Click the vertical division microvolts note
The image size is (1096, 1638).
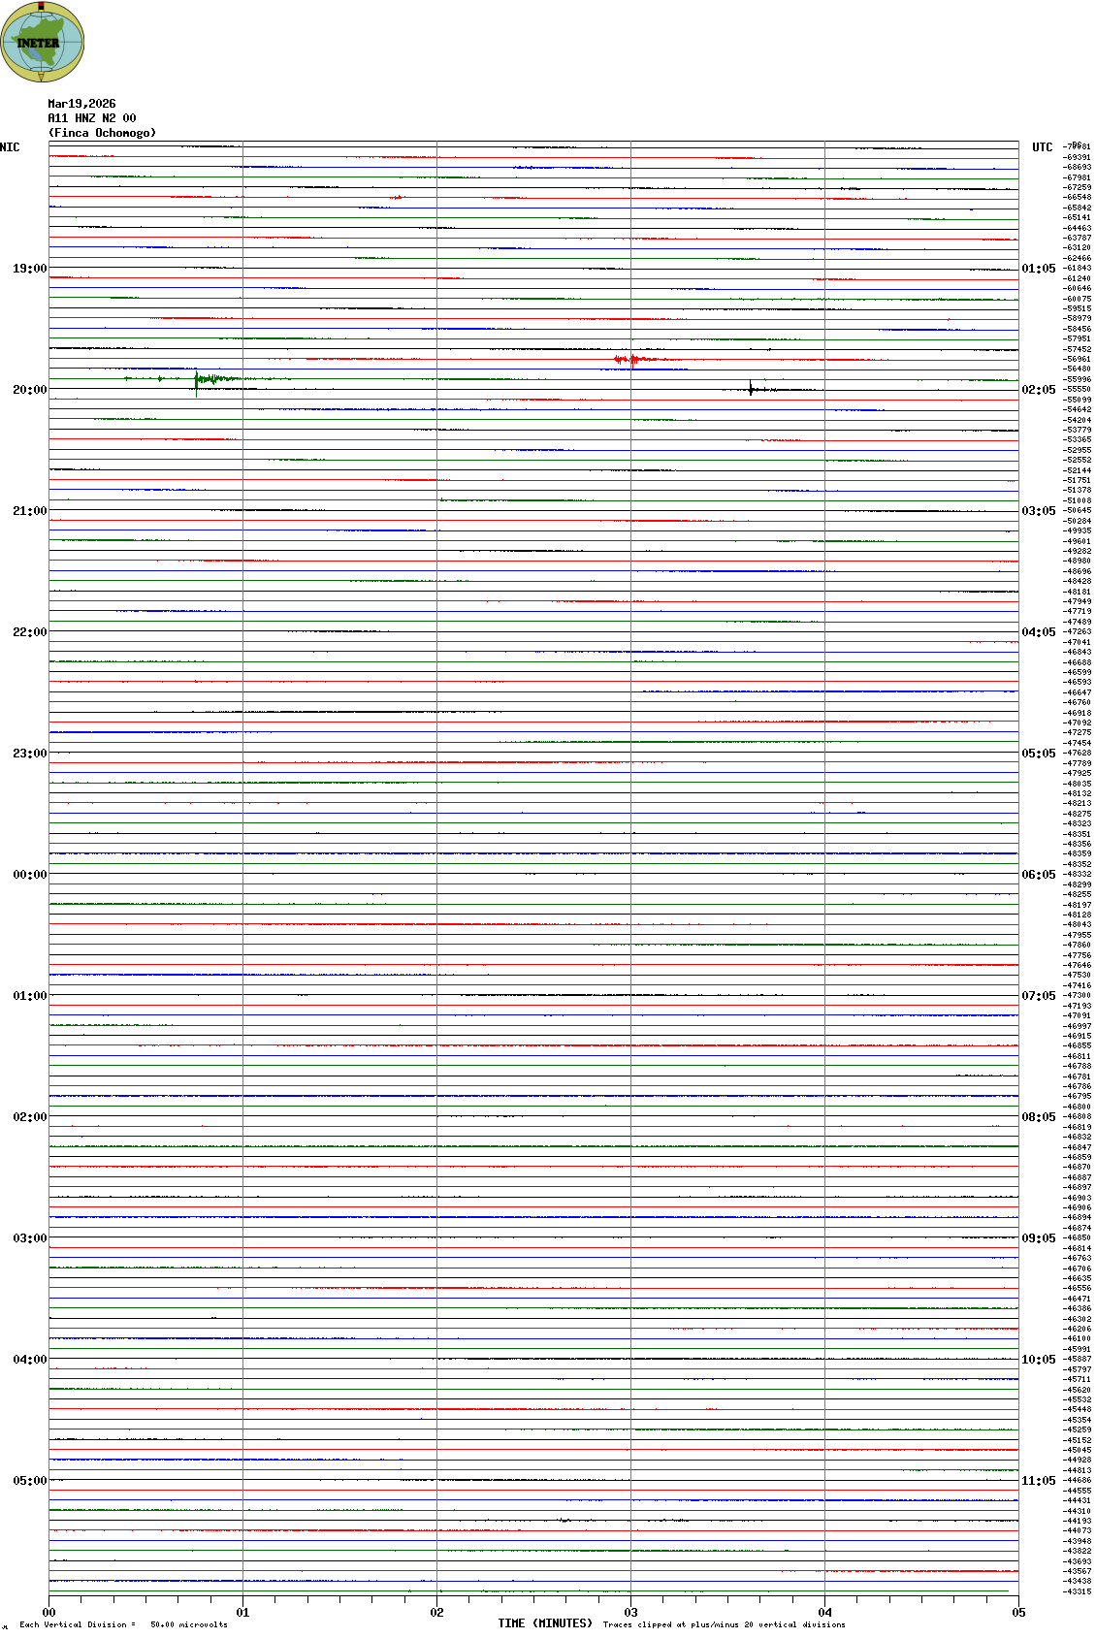(x=123, y=1624)
